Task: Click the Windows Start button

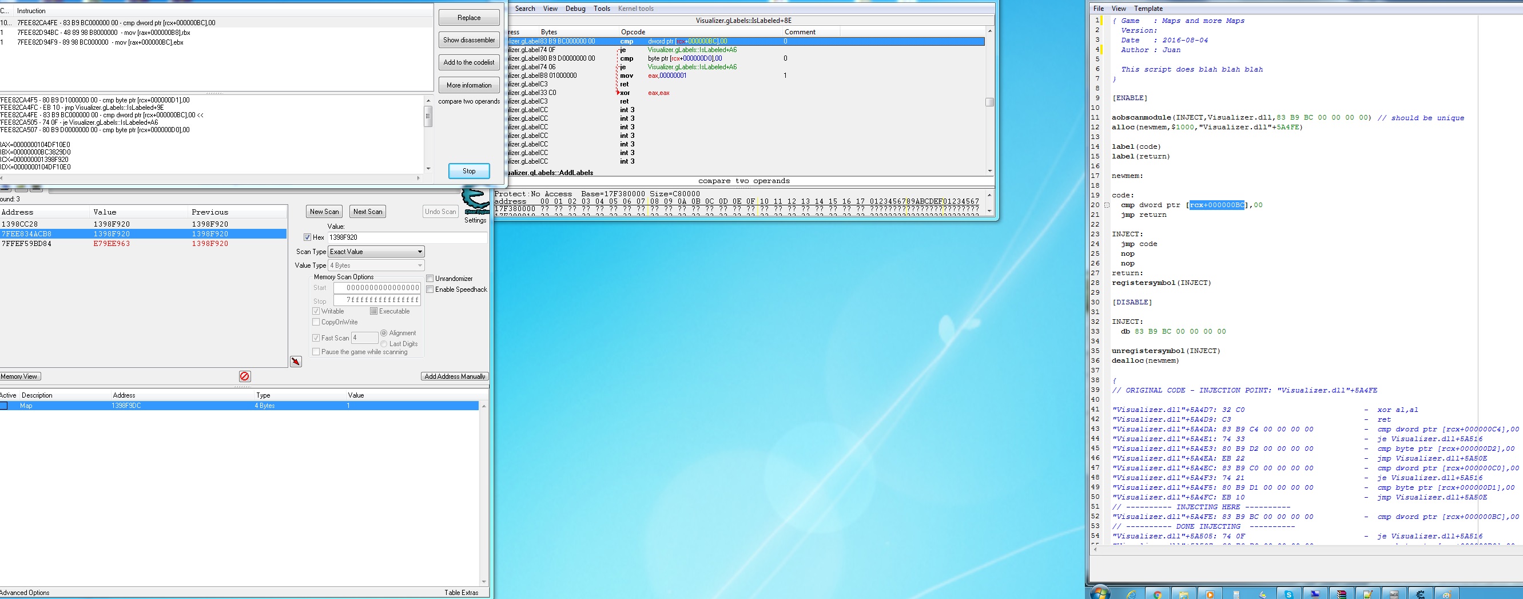Action: click(x=1100, y=593)
